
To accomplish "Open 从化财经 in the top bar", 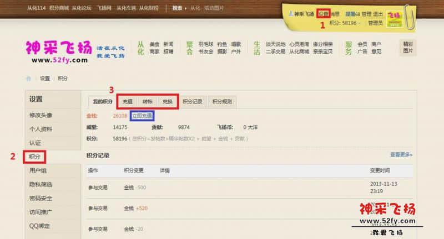I will 149,8.
